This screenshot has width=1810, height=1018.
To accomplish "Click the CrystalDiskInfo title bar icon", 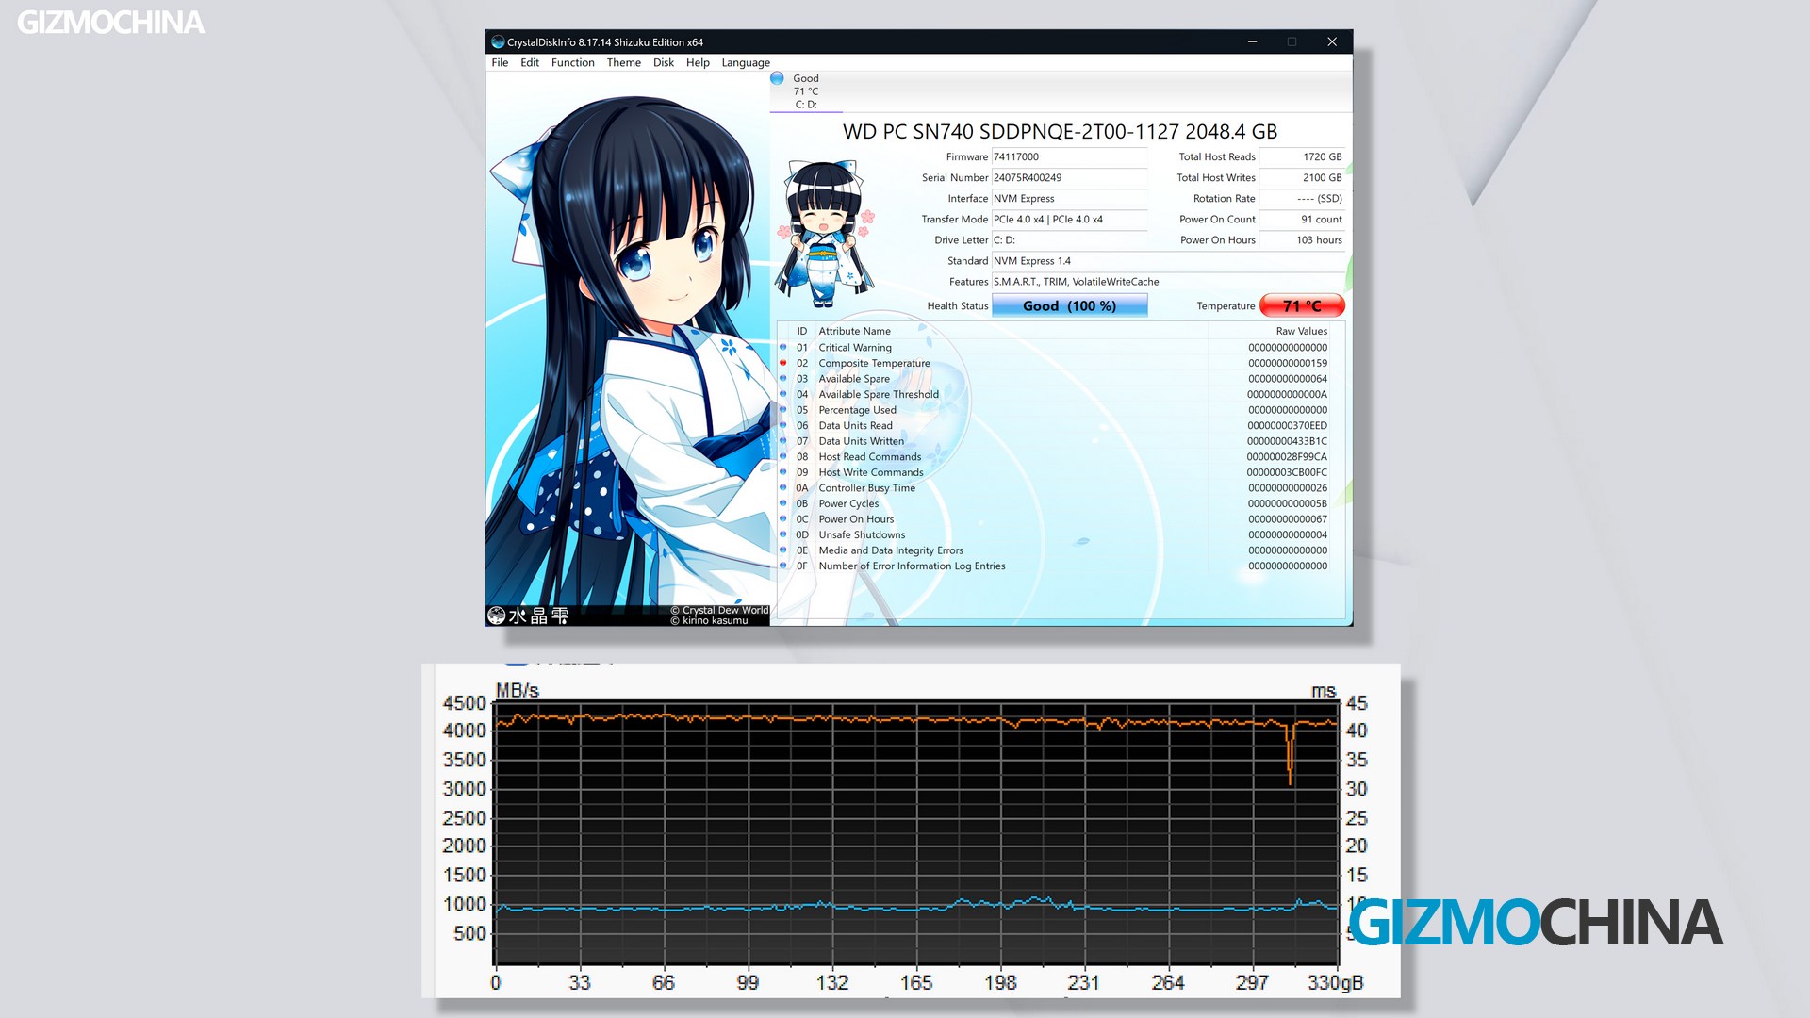I will 498,41.
